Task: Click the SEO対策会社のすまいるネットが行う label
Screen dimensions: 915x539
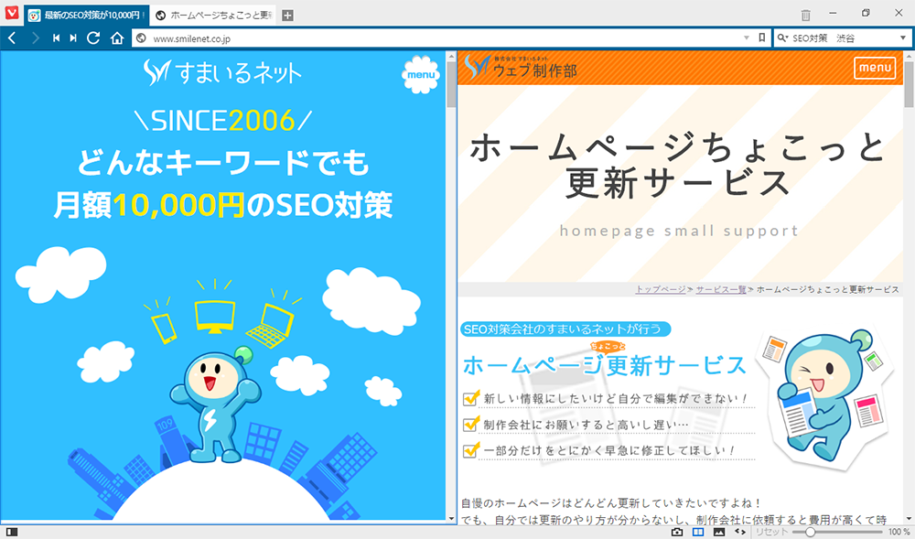Action: point(565,329)
